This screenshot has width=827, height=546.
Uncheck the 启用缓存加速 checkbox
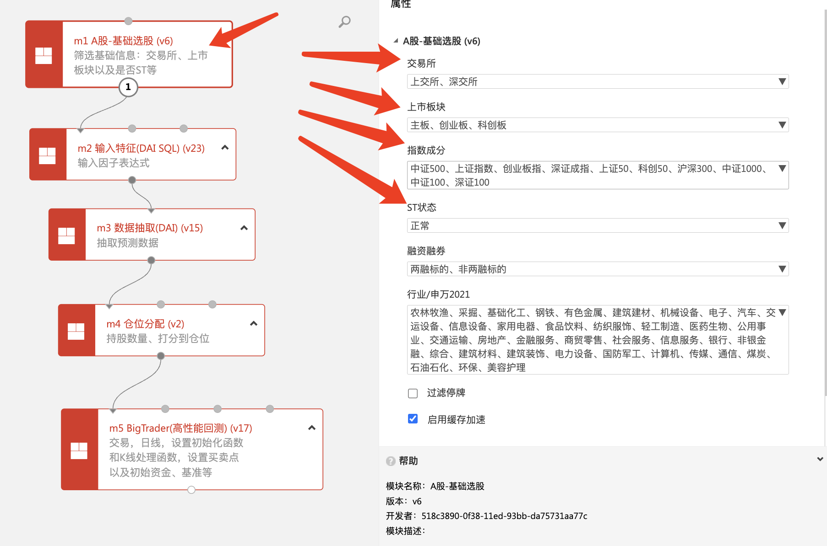click(x=413, y=419)
